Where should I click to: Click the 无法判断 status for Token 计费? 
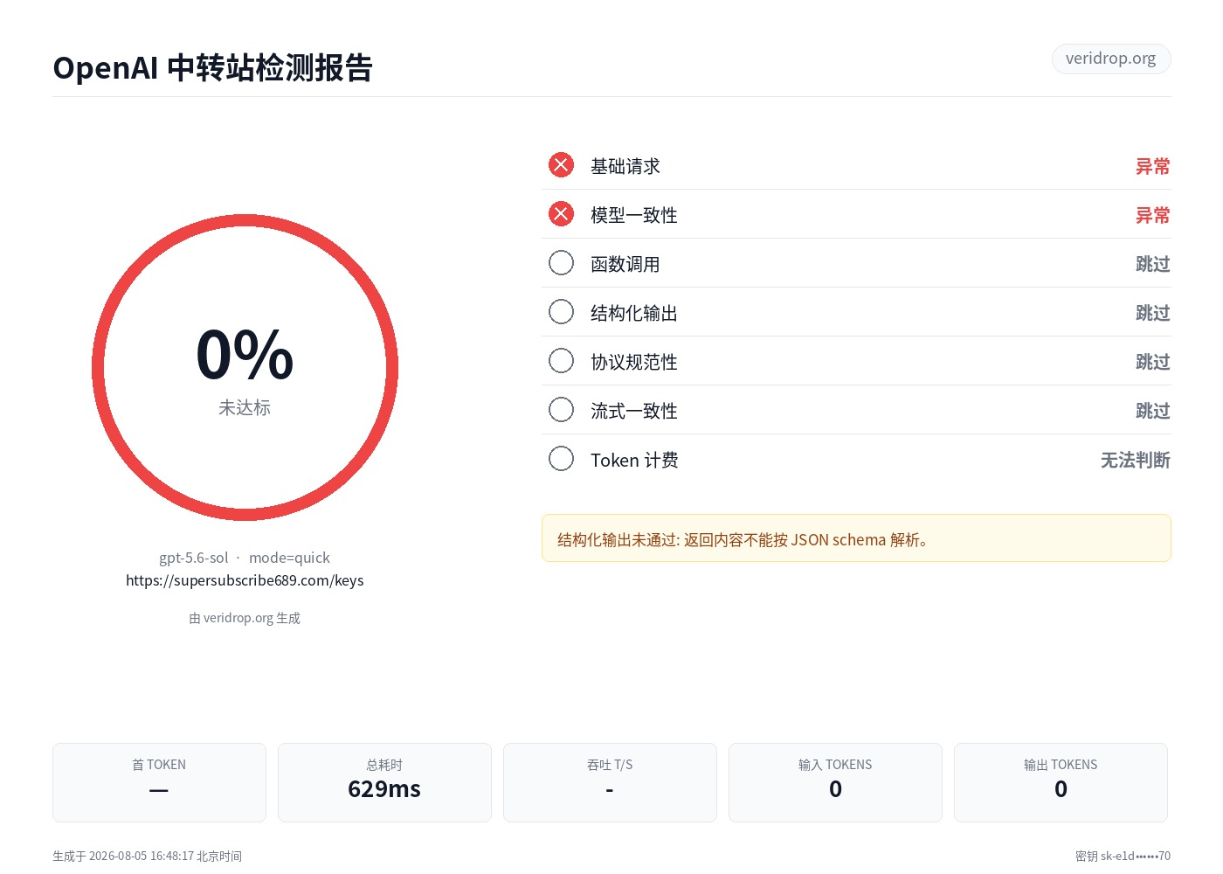(1135, 460)
